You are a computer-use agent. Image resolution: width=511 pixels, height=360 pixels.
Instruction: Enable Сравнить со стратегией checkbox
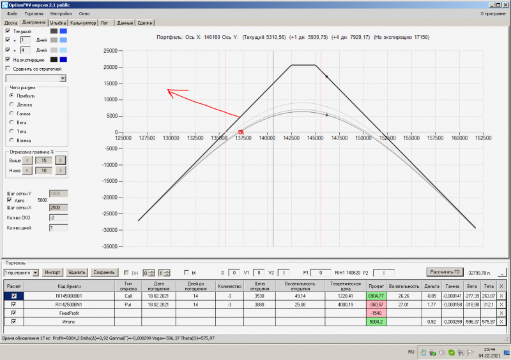coord(8,69)
